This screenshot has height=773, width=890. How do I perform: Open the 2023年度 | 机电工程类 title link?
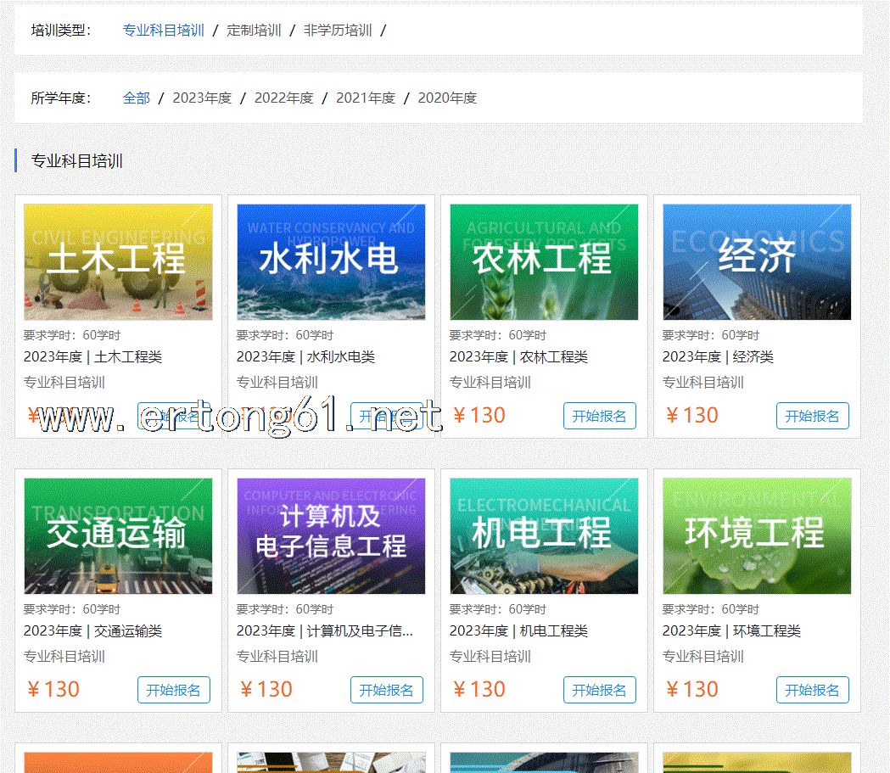[518, 631]
